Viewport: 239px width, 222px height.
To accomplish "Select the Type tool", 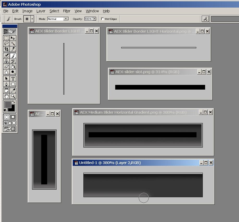I will [x=13, y=79].
